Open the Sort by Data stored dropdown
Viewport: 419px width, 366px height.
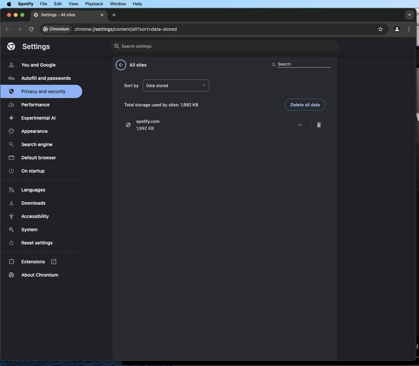[176, 86]
